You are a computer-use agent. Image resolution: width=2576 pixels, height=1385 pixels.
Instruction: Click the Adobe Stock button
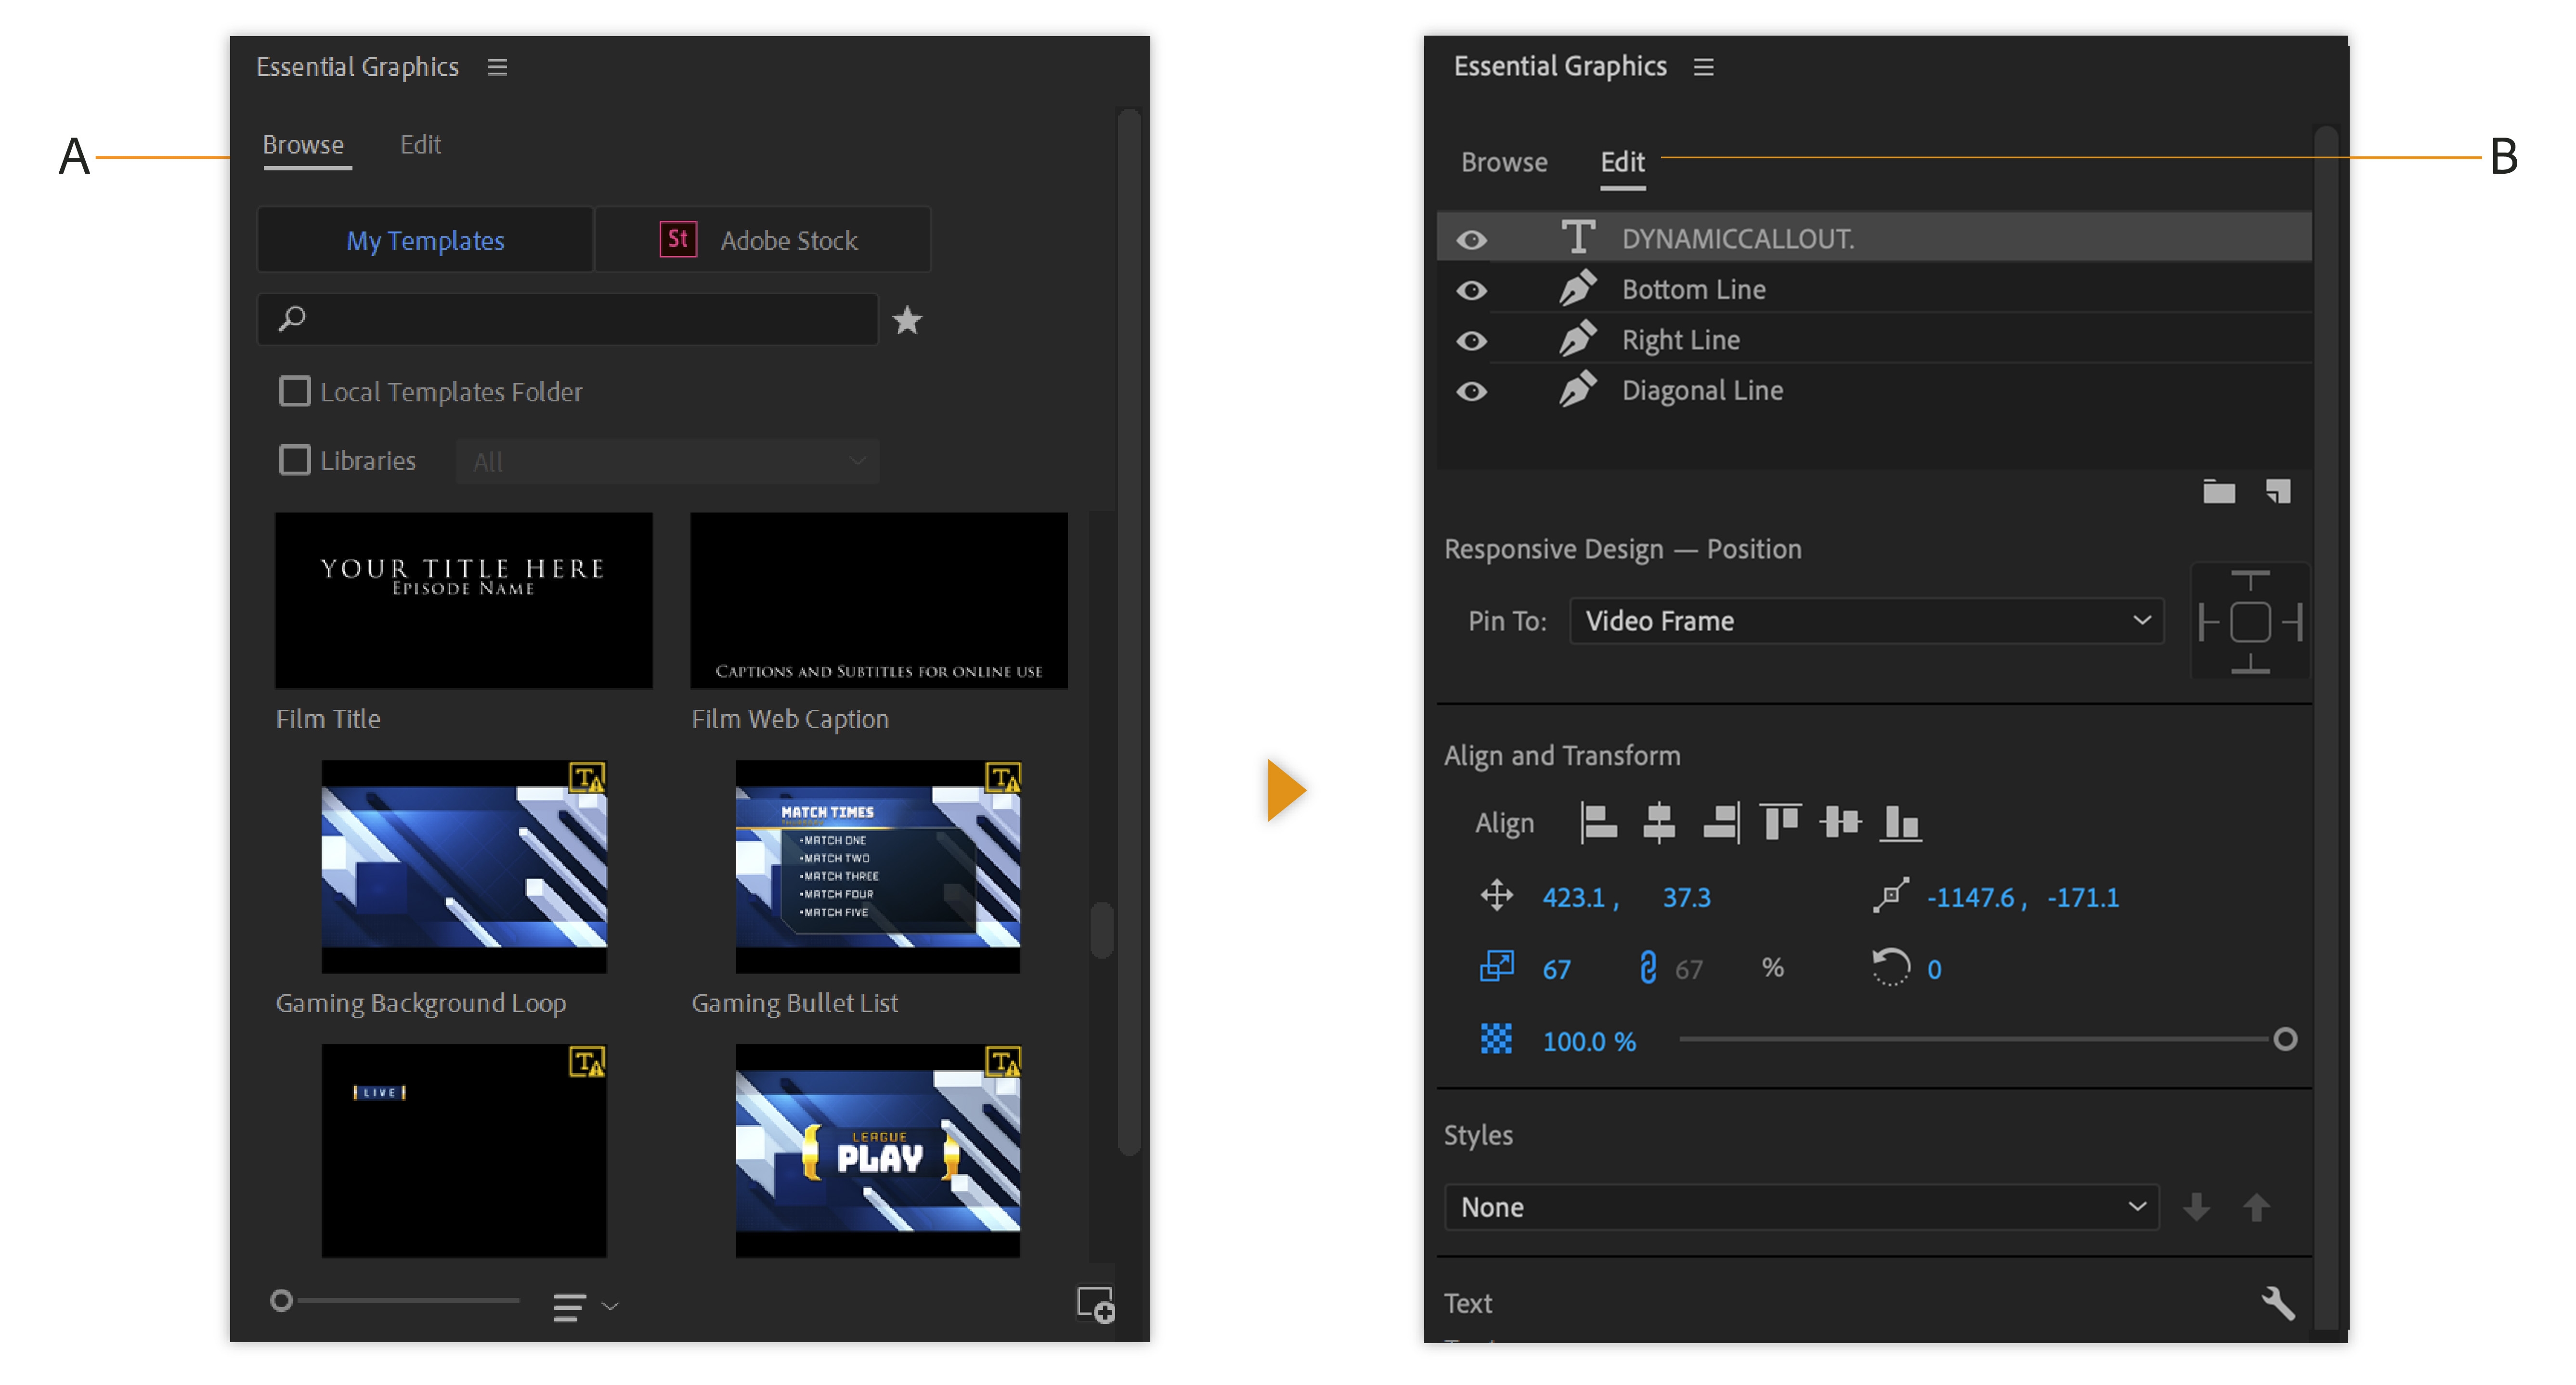(762, 240)
